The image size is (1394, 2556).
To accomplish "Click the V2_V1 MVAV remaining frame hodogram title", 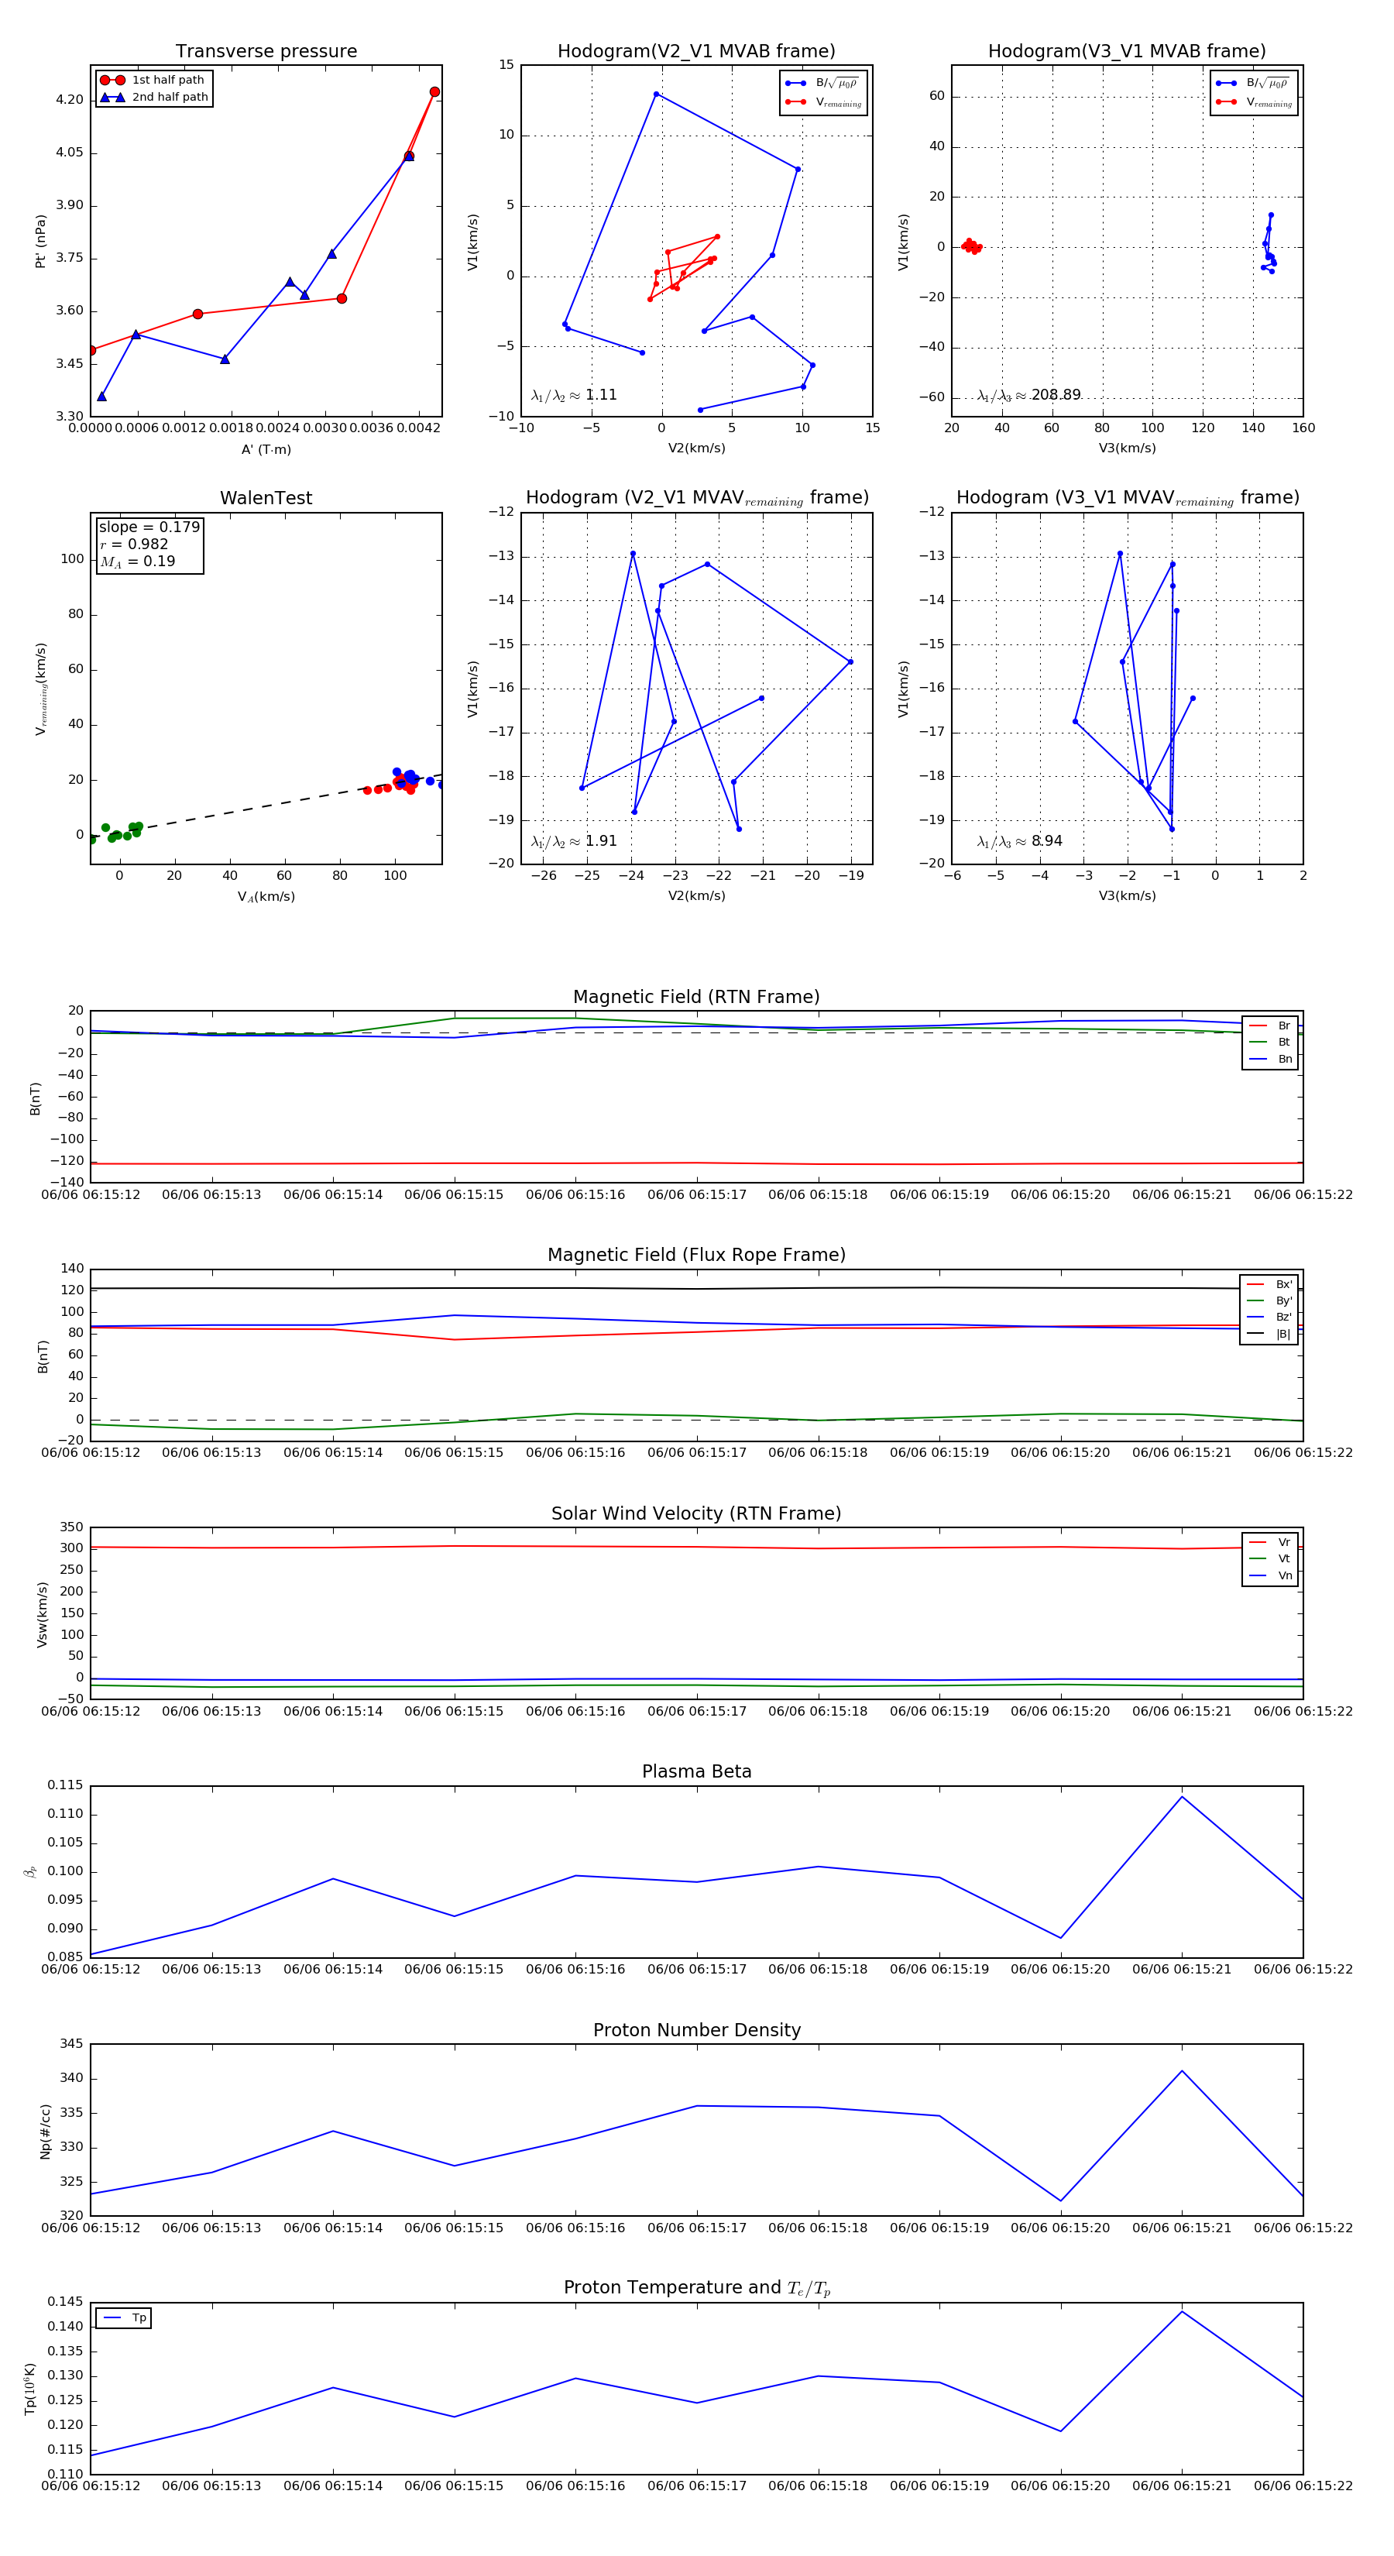I will coord(696,498).
